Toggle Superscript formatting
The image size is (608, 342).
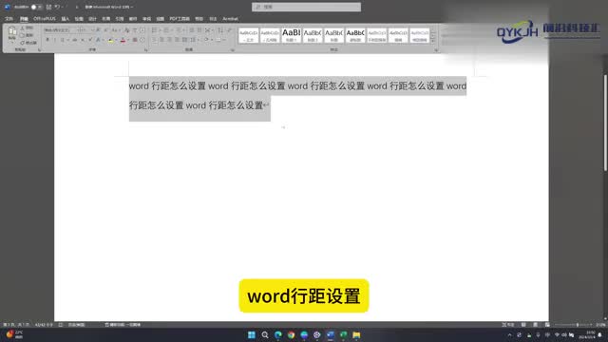(x=90, y=40)
